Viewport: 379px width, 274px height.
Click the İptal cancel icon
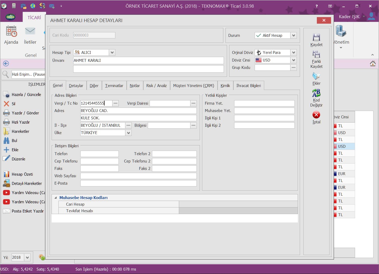316,115
